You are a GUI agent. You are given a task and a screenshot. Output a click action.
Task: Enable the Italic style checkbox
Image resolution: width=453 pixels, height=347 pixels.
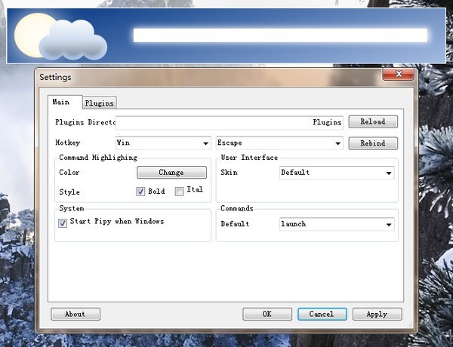(x=179, y=192)
